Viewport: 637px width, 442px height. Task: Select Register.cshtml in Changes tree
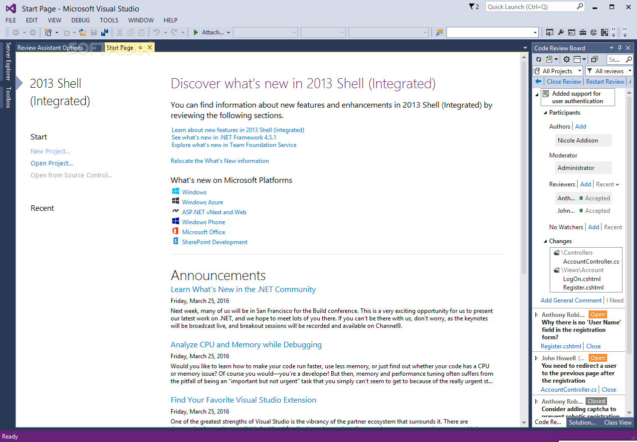583,288
